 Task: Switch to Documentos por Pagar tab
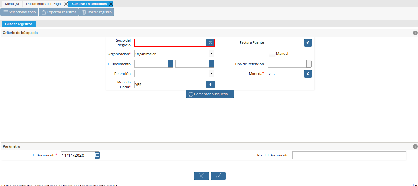pyautogui.click(x=44, y=4)
